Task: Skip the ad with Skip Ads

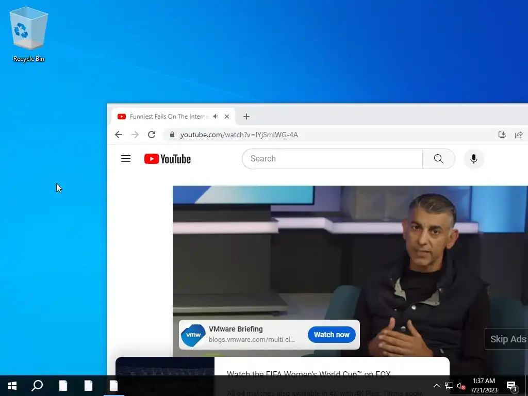Action: point(507,339)
